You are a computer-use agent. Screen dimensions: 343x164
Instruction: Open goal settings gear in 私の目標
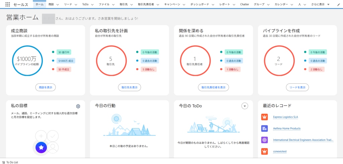pyautogui.click(x=78, y=106)
